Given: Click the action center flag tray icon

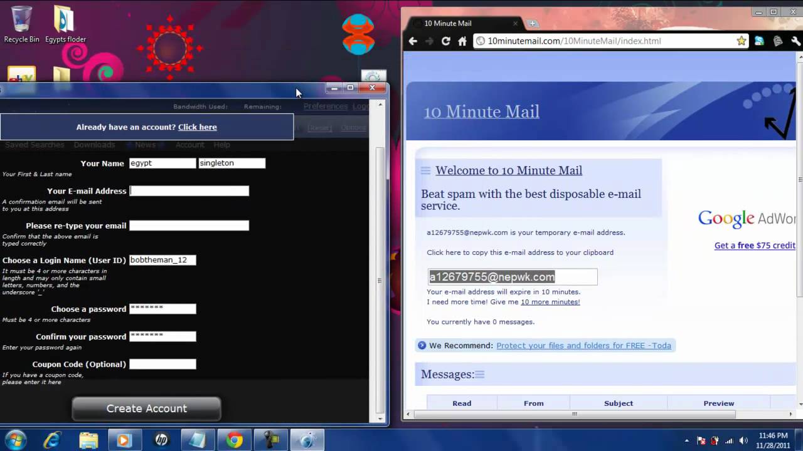Looking at the screenshot, I should pyautogui.click(x=701, y=440).
